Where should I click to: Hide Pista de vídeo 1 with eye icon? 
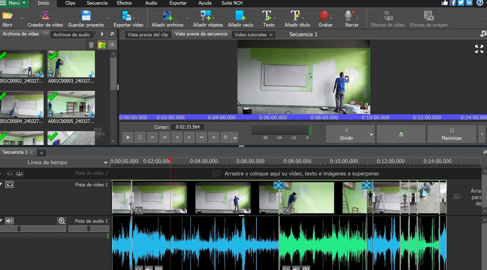tap(10, 184)
